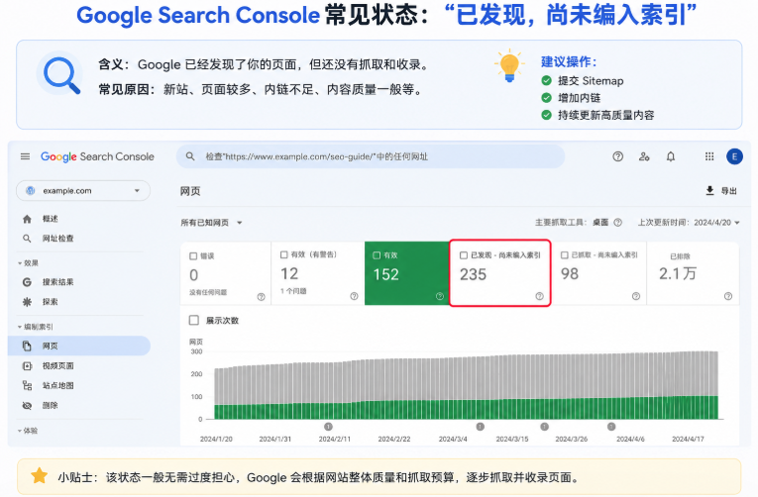Tick the 有效（有警告） checkbox
Viewport: 758px width, 497px height.
(x=284, y=254)
